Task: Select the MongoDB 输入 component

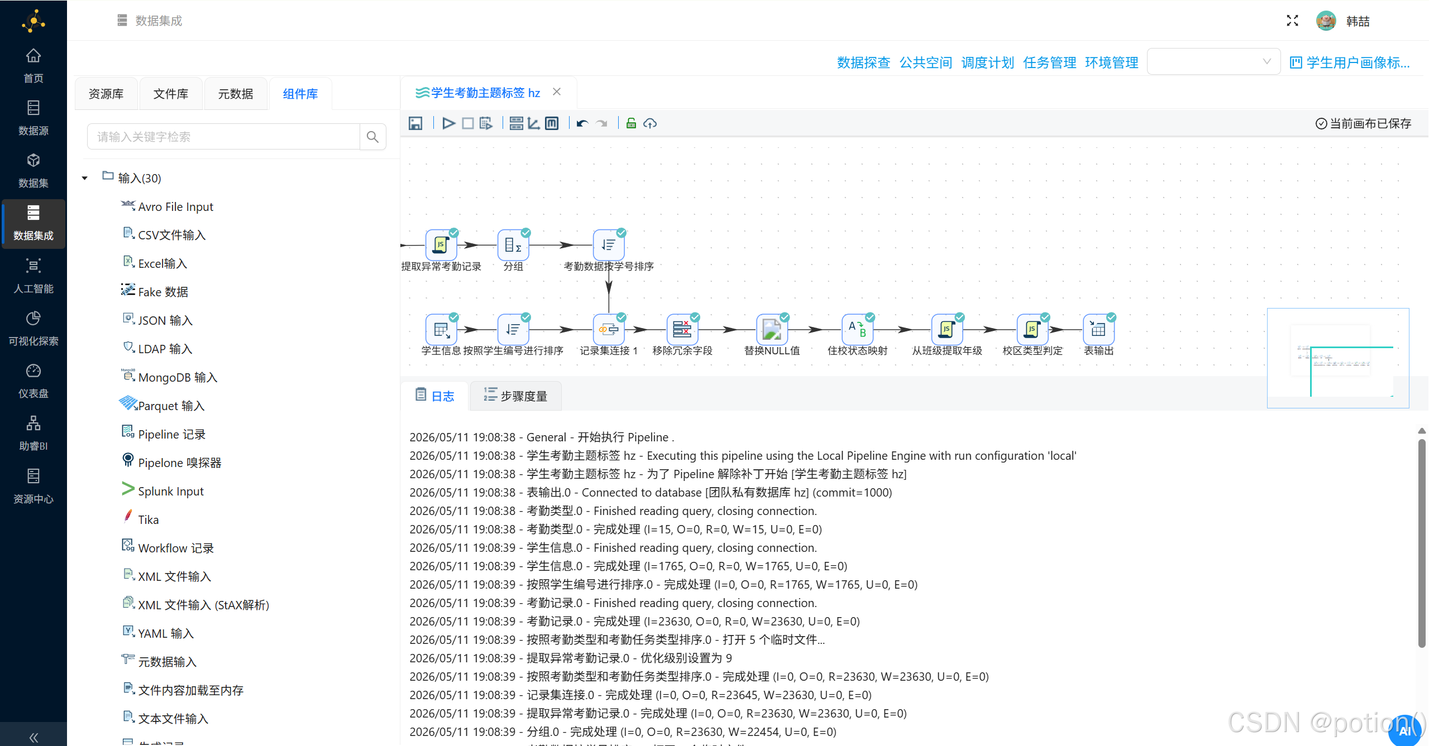Action: (169, 377)
